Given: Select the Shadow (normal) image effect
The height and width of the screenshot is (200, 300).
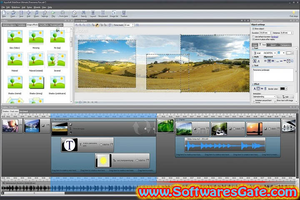Looking at the screenshot, I should (15, 85).
